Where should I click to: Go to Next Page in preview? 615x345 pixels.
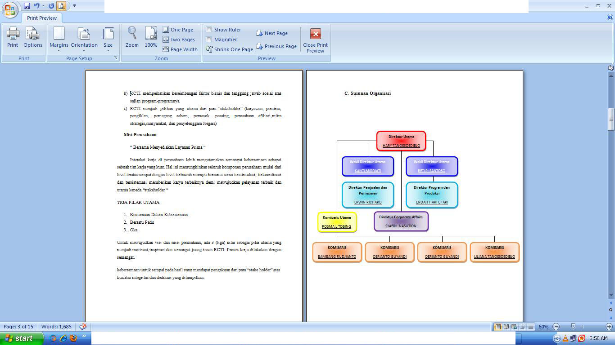pos(272,33)
